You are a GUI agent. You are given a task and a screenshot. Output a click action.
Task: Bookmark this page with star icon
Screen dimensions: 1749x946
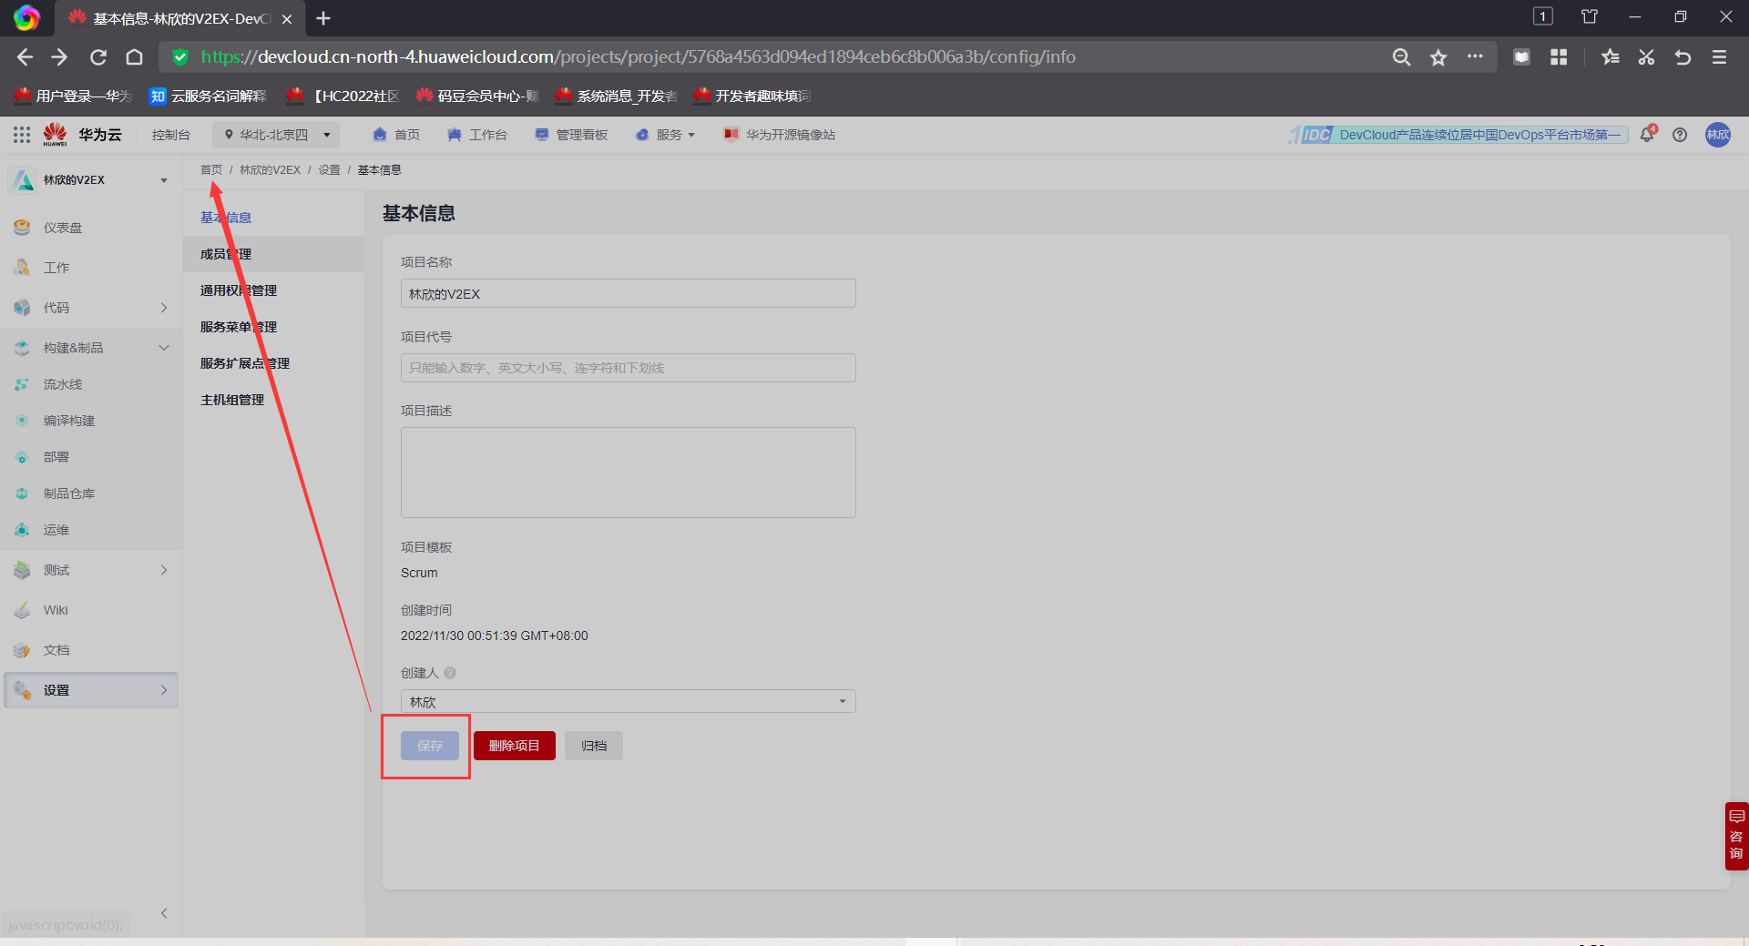coord(1438,57)
